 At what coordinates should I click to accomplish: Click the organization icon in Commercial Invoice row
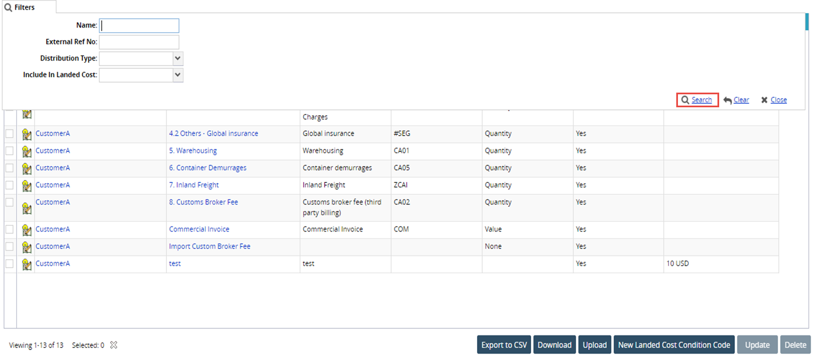pos(26,230)
